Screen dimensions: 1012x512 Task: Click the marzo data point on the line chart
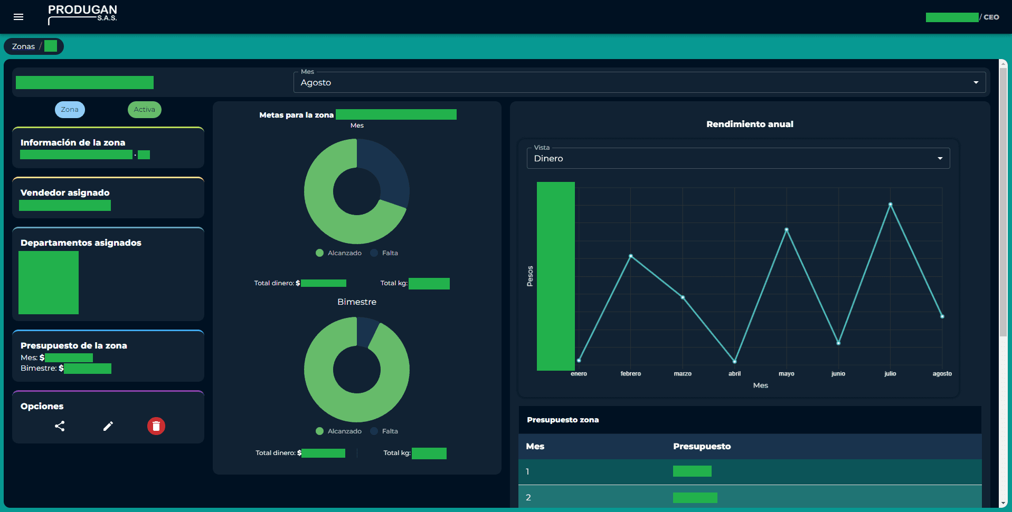point(683,297)
